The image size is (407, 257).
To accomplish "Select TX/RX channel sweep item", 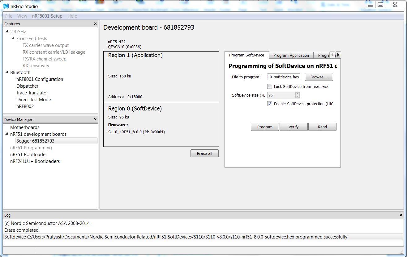I will pyautogui.click(x=44, y=59).
